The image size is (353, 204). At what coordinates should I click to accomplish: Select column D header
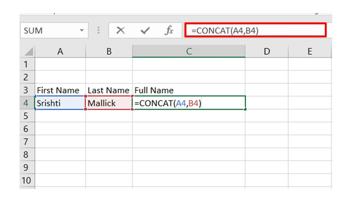(267, 52)
